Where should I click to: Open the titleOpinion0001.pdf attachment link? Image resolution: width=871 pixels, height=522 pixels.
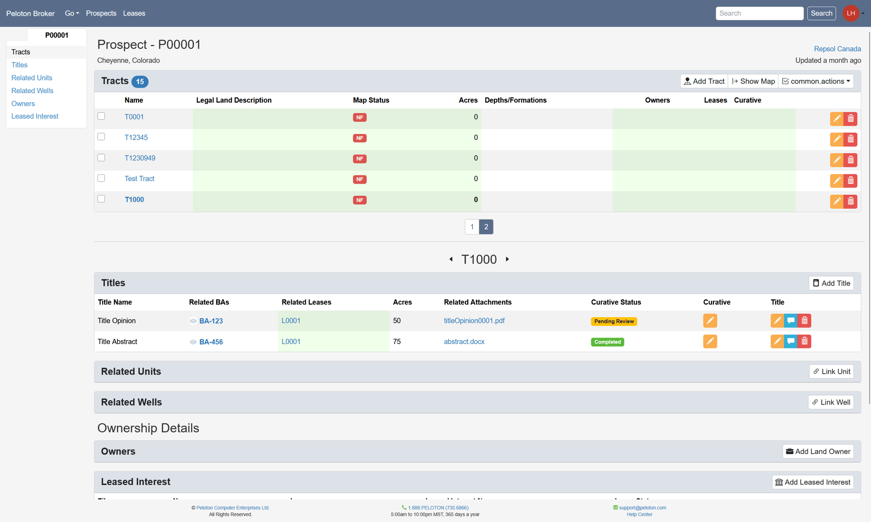coord(474,321)
